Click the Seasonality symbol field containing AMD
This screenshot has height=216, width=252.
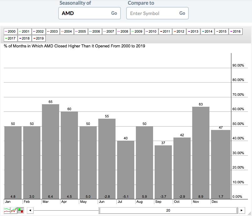click(85, 13)
